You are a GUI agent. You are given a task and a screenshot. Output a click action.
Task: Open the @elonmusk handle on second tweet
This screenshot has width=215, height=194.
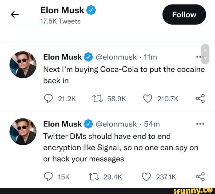coord(116,124)
